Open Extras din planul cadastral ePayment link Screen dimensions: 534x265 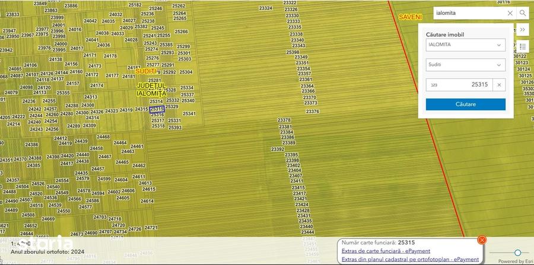(x=410, y=260)
